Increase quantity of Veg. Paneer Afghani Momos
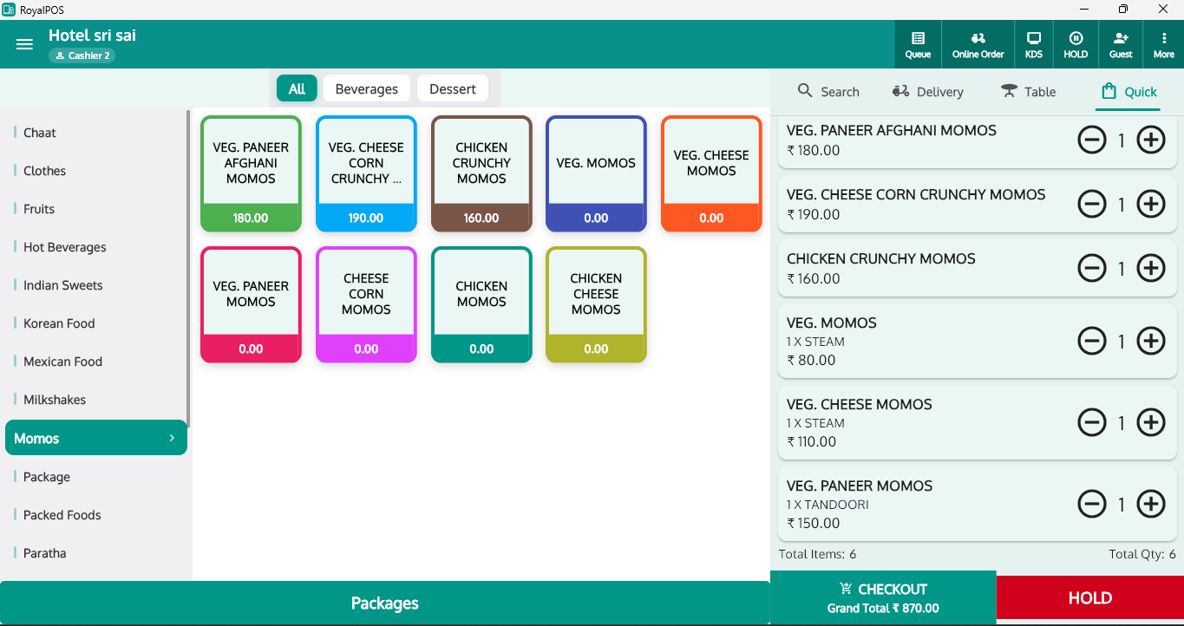1184x626 pixels. pyautogui.click(x=1151, y=140)
